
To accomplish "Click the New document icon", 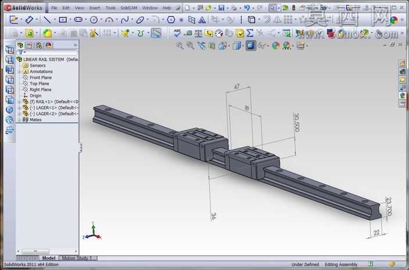I will tap(187, 8).
